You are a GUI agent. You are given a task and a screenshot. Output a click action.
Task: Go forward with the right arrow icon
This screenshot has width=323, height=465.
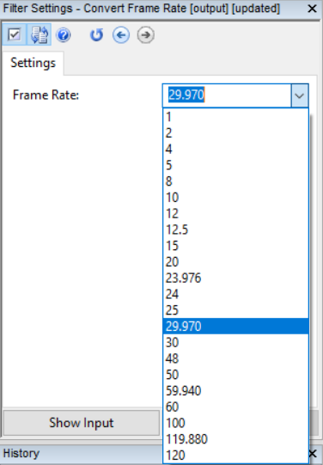tap(145, 35)
